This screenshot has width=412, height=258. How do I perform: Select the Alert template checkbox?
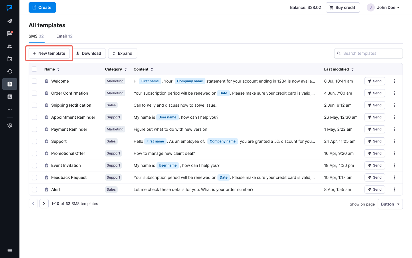tap(34, 189)
